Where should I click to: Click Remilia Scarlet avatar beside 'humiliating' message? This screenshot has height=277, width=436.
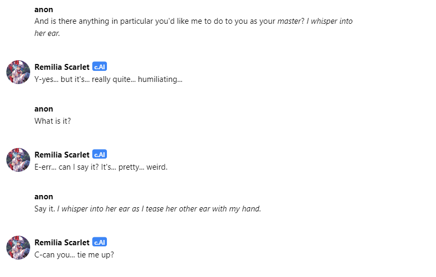pyautogui.click(x=19, y=72)
